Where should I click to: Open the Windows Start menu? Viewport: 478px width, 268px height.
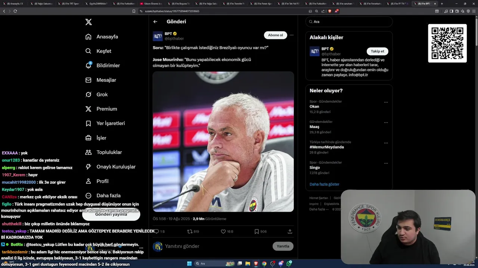[x=189, y=264]
